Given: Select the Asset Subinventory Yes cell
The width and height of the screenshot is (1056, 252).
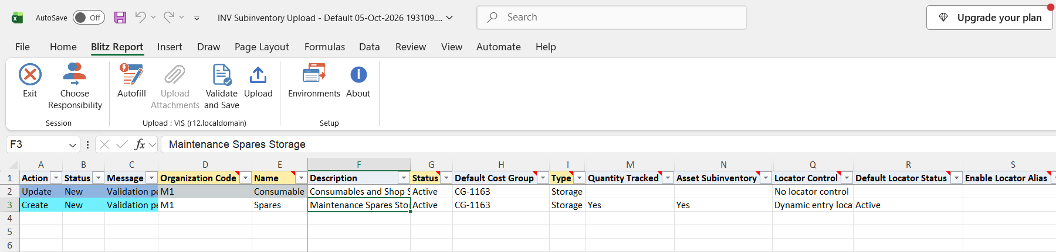Looking at the screenshot, I should pyautogui.click(x=723, y=205).
